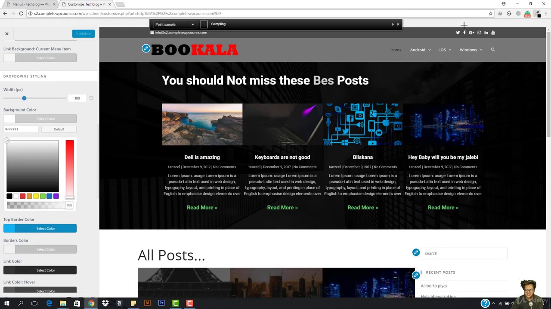The image size is (551, 309).
Task: Pick the black palette swatch
Action: pyautogui.click(x=9, y=196)
